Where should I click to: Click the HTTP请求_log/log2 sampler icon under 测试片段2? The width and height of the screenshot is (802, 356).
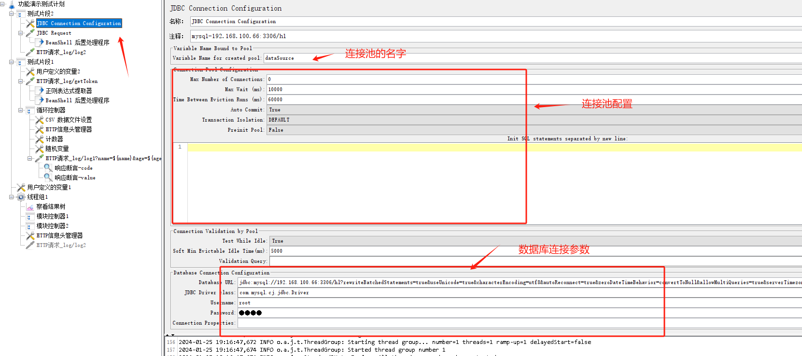click(30, 52)
